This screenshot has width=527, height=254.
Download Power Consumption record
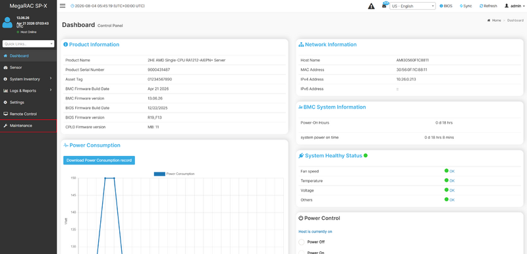click(x=99, y=161)
